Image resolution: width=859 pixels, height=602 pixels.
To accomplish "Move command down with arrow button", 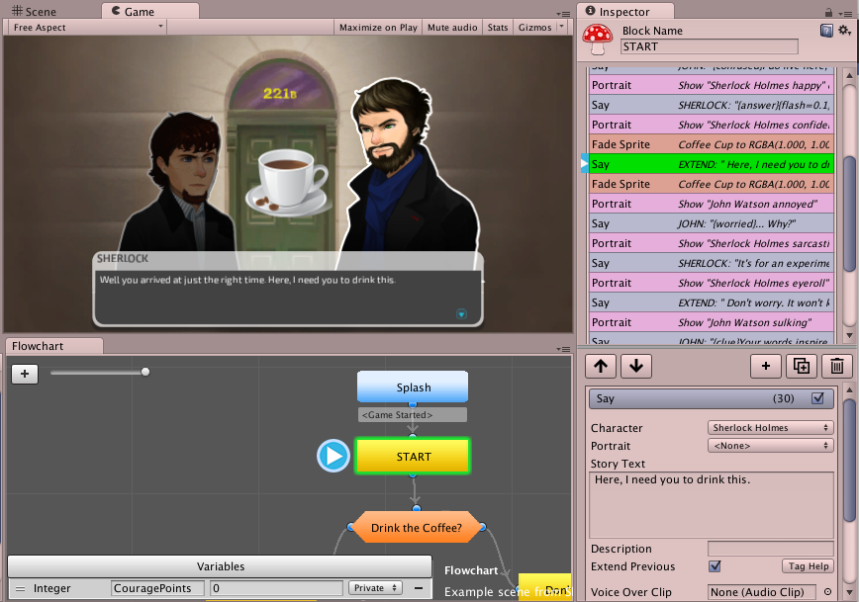I will coord(636,366).
